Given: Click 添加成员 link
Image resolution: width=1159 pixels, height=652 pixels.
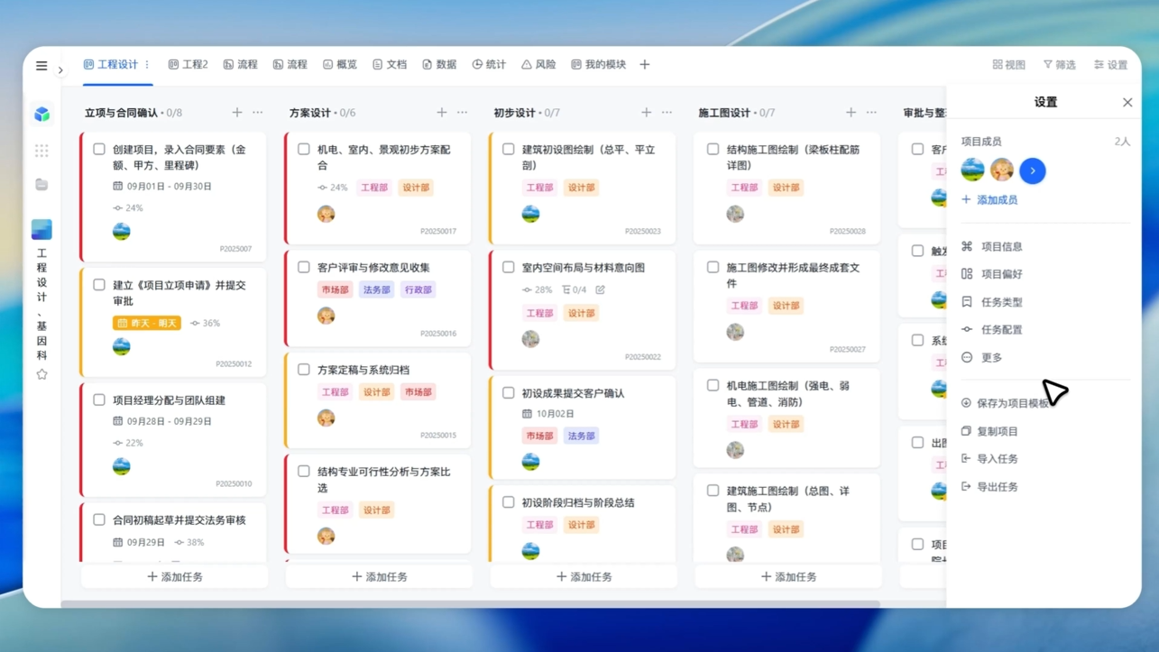Looking at the screenshot, I should [996, 200].
